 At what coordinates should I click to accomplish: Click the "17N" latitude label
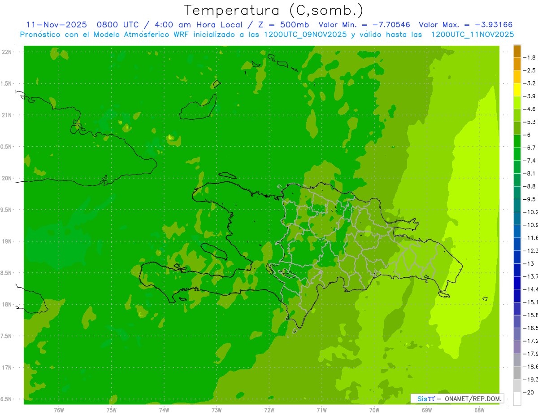[8, 368]
